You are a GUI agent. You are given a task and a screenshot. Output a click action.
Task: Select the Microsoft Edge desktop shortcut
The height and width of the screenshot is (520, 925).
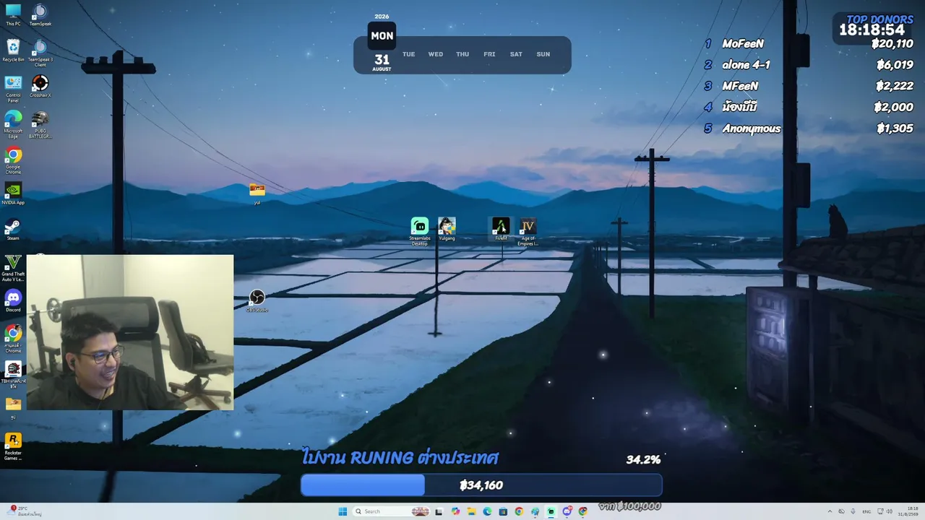coord(13,123)
